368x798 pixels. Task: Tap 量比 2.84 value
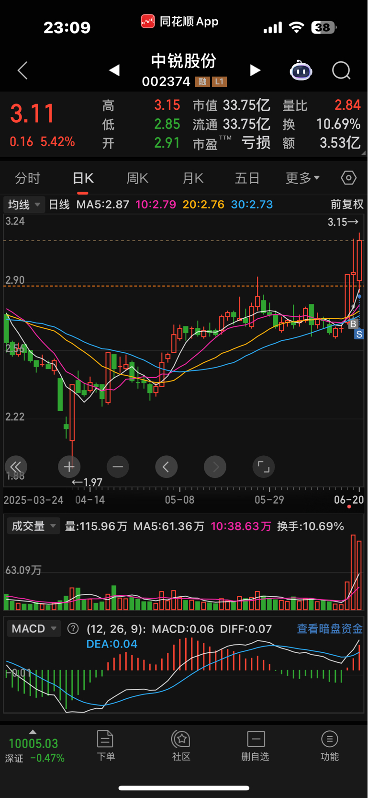[x=347, y=105]
